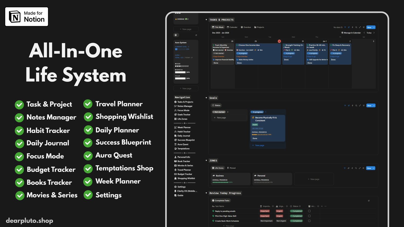Click the automations lightning icon in ZONES toolbar
The width and height of the screenshot is (404, 227).
pyautogui.click(x=352, y=168)
